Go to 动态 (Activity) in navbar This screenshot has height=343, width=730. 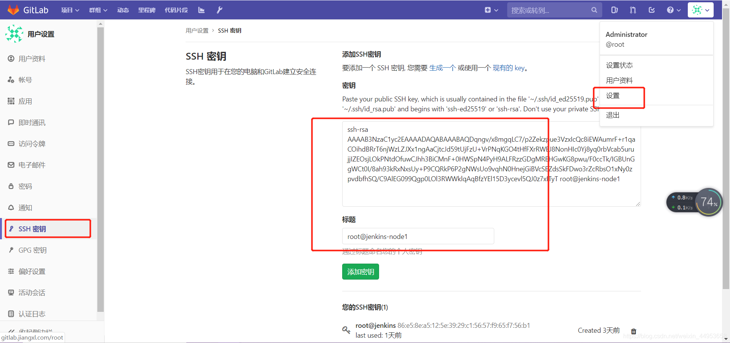pyautogui.click(x=123, y=10)
